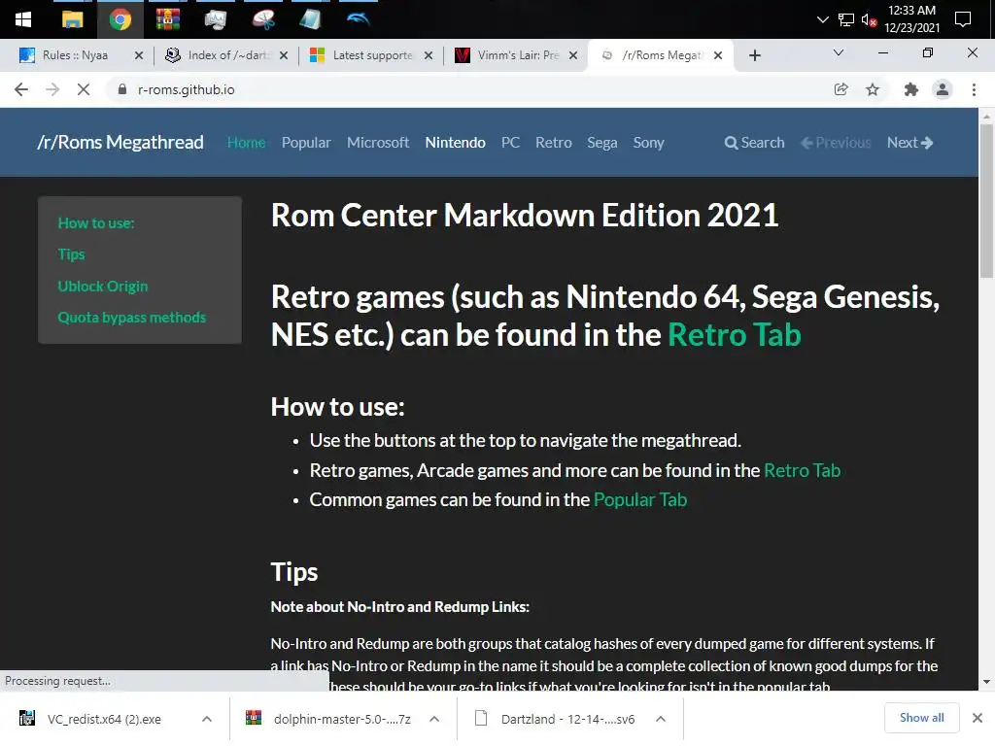Open the Search button in navbar
The height and width of the screenshot is (746, 995).
754,143
